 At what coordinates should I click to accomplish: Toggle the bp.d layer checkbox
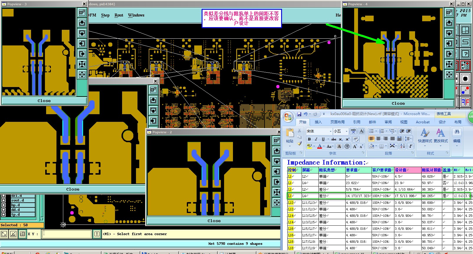coord(4,205)
